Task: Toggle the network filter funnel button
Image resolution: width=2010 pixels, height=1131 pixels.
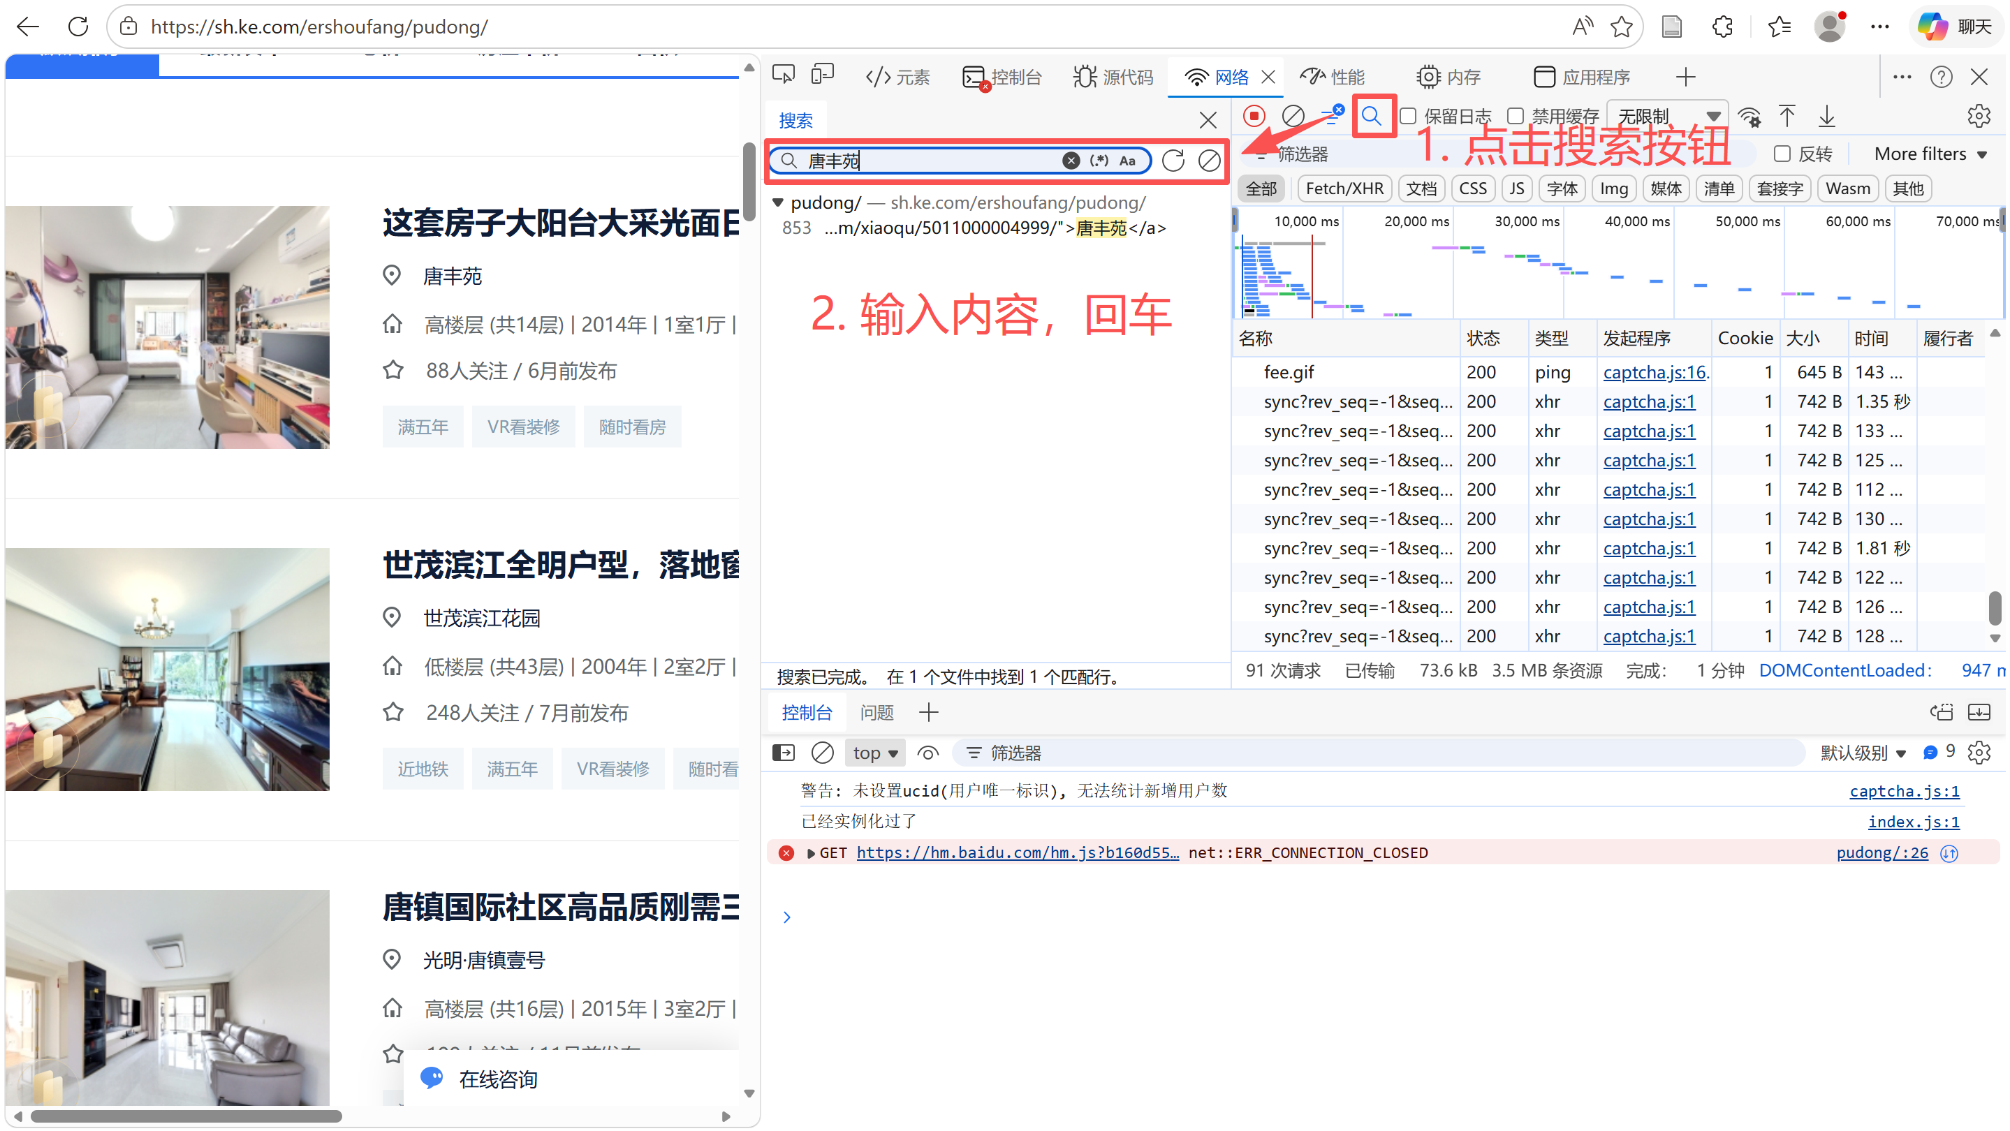Action: tap(1332, 116)
